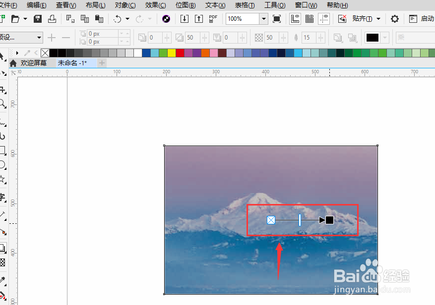
Task: Click the search content round icon
Action: point(166,19)
